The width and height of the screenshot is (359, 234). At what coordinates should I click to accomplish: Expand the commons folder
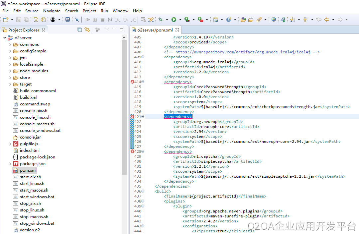tap(10, 44)
